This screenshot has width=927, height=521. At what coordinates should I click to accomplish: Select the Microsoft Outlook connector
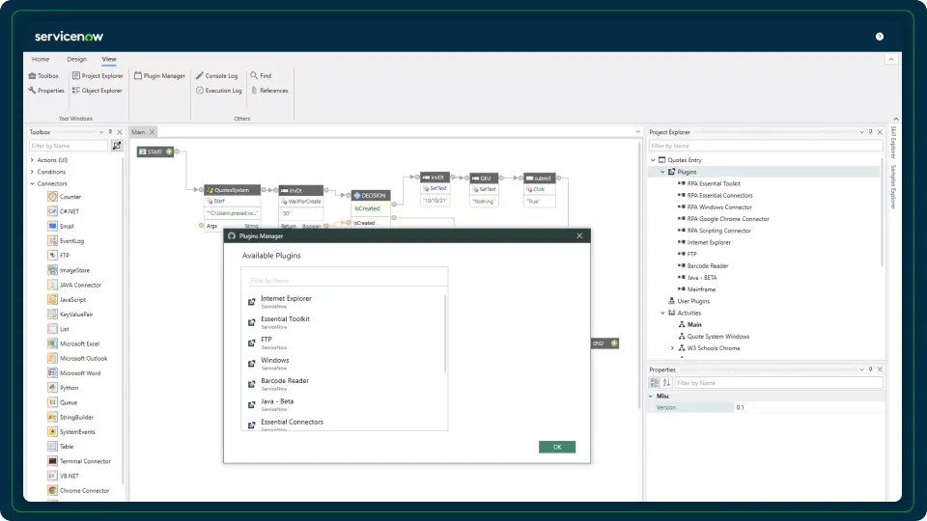[77, 359]
